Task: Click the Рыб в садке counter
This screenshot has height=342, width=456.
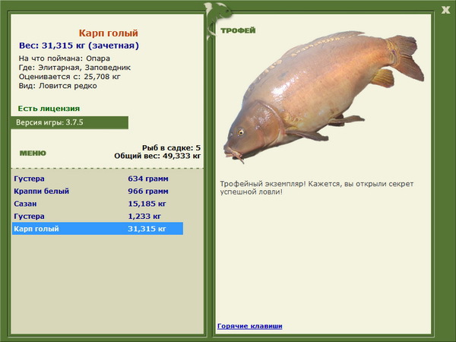Action: tap(171, 147)
